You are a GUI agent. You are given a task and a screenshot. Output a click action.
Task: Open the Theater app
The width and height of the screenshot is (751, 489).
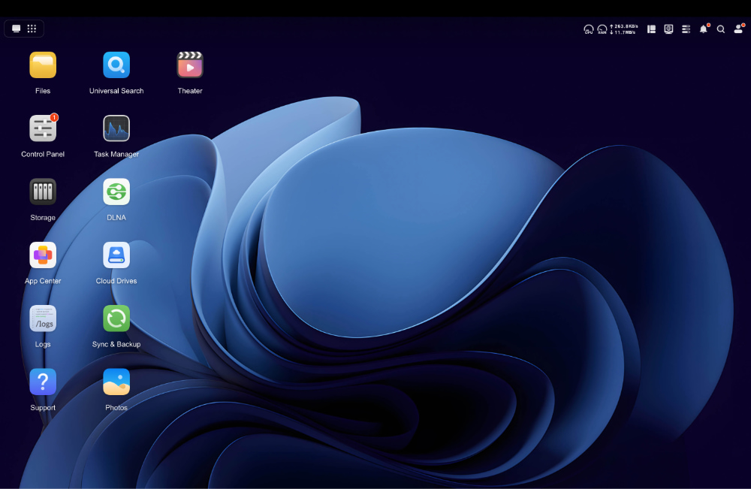(x=190, y=65)
